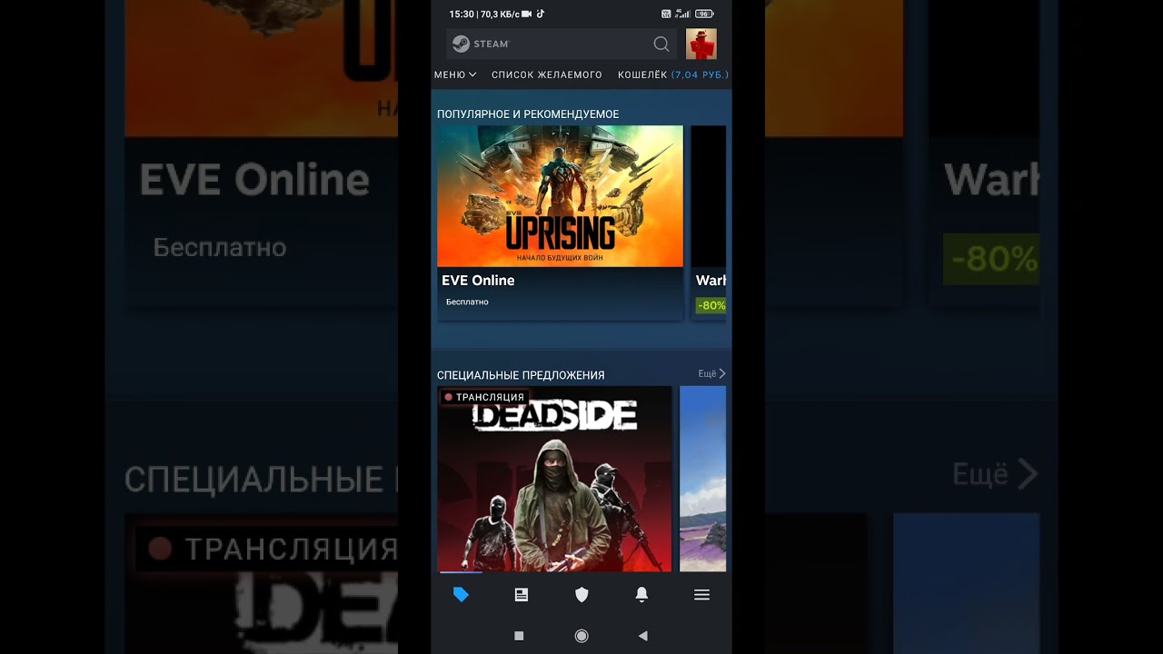The width and height of the screenshot is (1163, 654).
Task: Open the Steam Guard shield tab
Action: tap(581, 595)
